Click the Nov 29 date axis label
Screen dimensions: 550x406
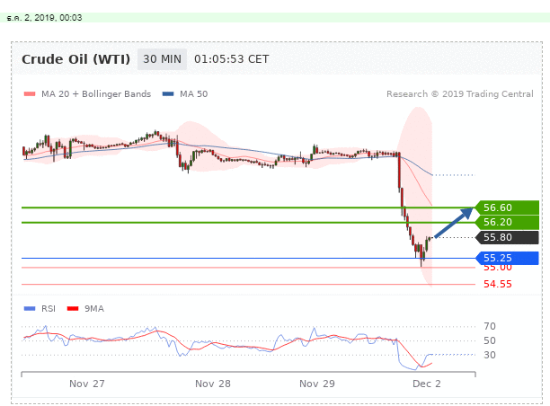317,384
